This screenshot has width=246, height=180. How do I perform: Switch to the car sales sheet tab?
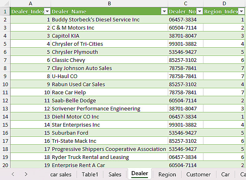(x=61, y=174)
